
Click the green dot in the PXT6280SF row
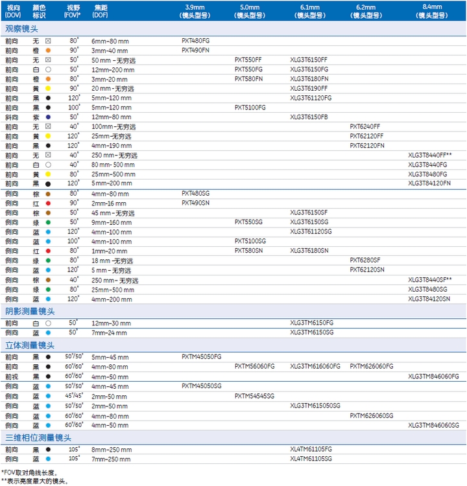click(x=48, y=260)
